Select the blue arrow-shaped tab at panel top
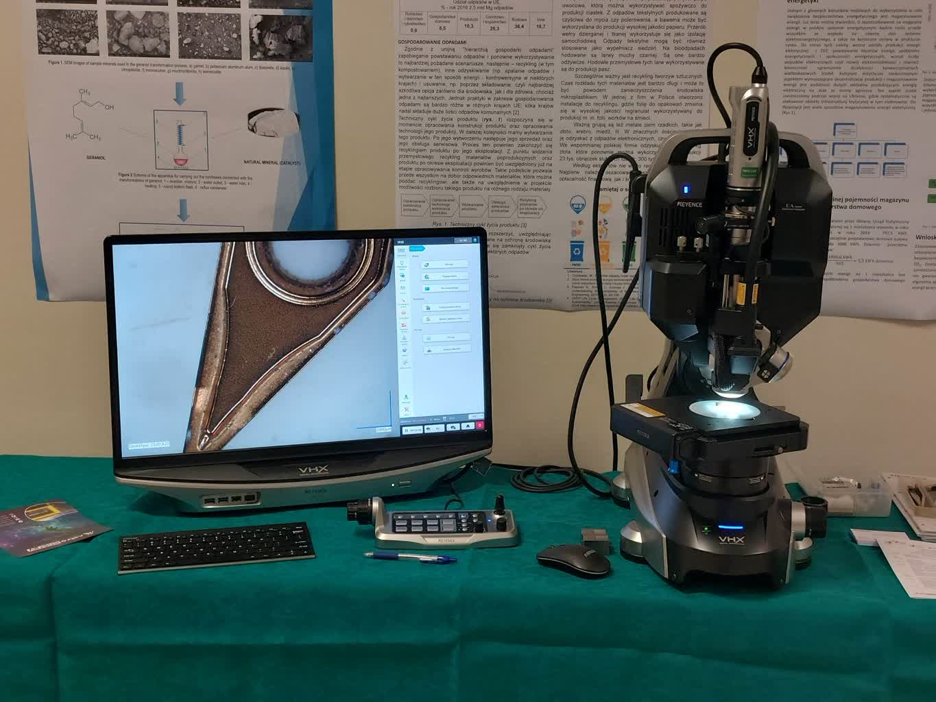 [418, 249]
